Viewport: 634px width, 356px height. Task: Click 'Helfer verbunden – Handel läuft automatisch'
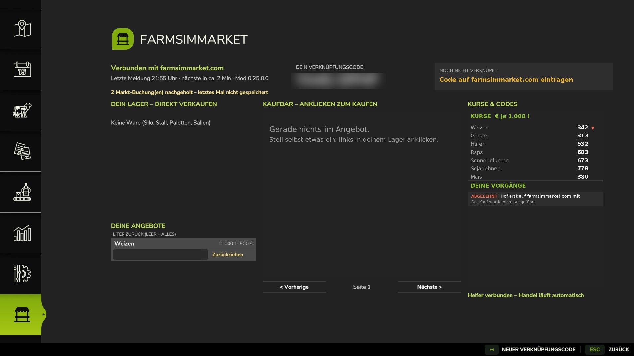[526, 295]
